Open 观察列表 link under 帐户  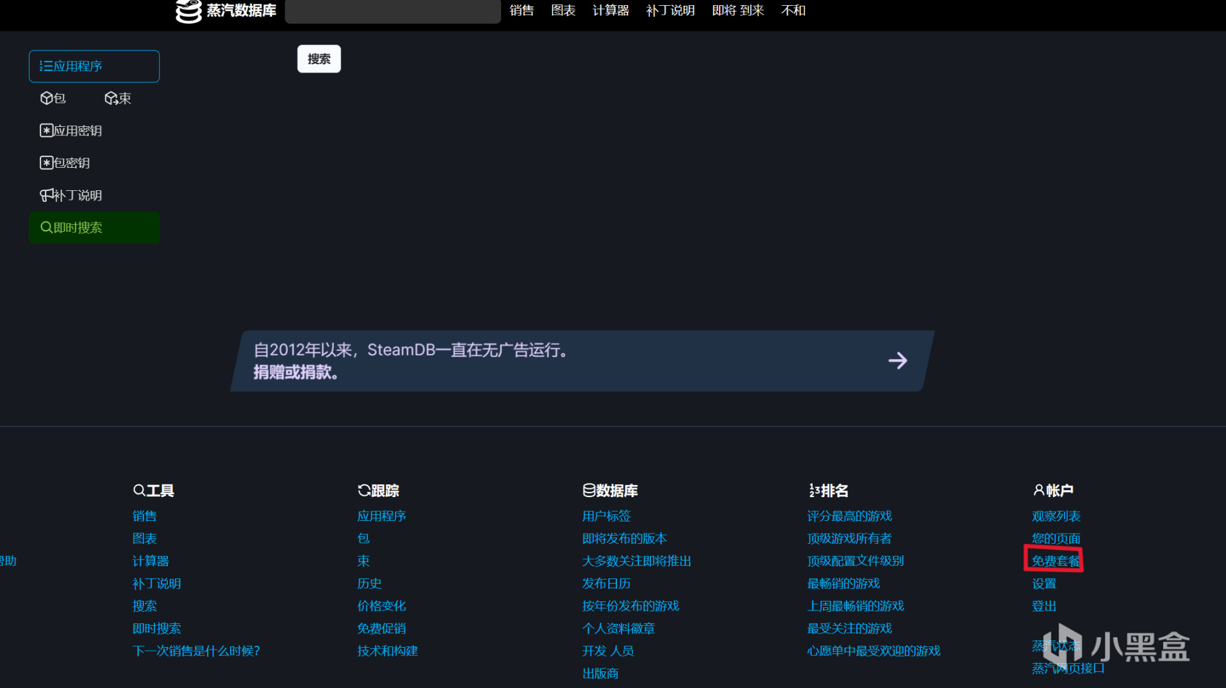[x=1056, y=516]
